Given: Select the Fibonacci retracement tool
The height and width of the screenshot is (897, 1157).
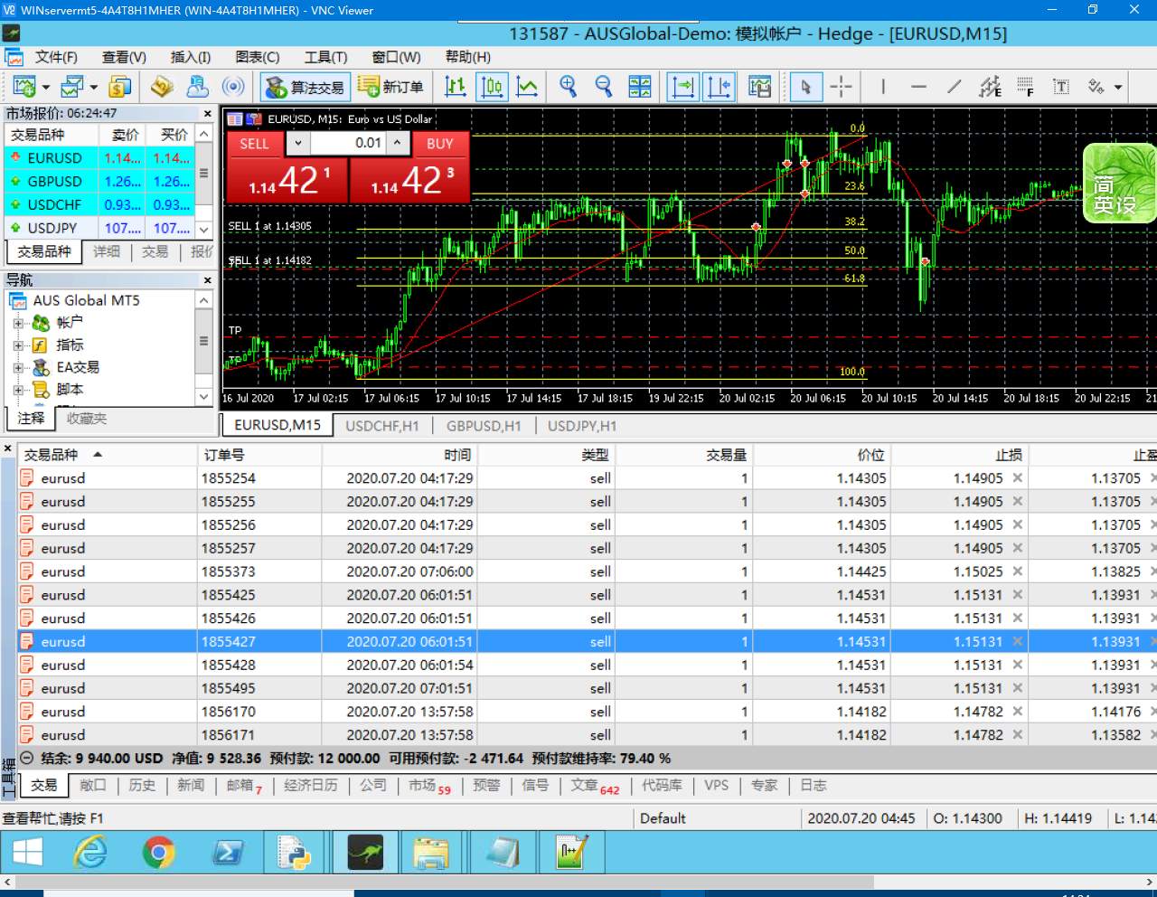Looking at the screenshot, I should tap(1026, 87).
